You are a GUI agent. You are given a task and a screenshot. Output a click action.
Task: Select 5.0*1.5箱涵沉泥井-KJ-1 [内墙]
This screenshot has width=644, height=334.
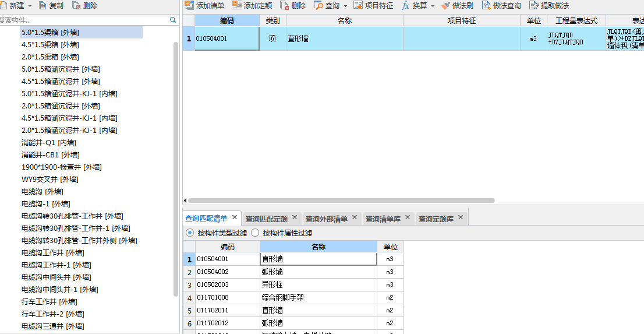coord(69,94)
